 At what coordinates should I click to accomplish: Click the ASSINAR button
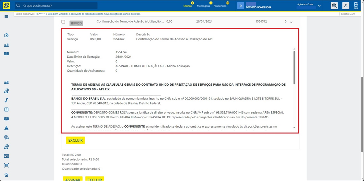tap(73, 179)
